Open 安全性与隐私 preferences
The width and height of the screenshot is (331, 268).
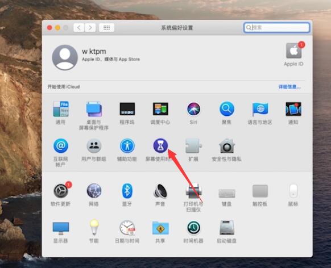(227, 145)
